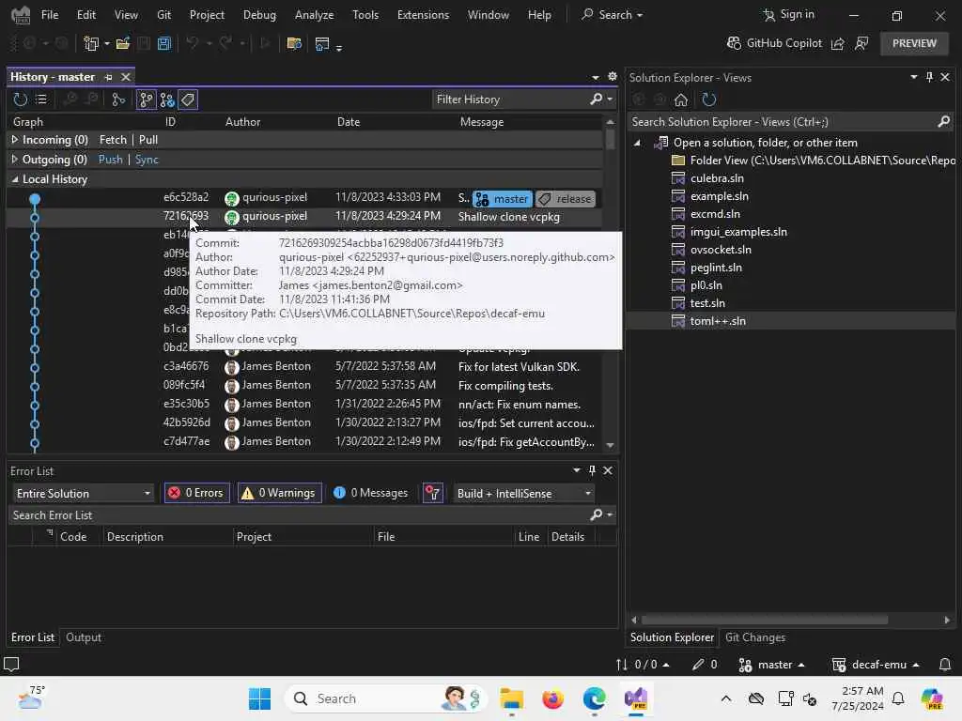Toggle show local branches in history
This screenshot has height=721, width=962.
coord(146,100)
